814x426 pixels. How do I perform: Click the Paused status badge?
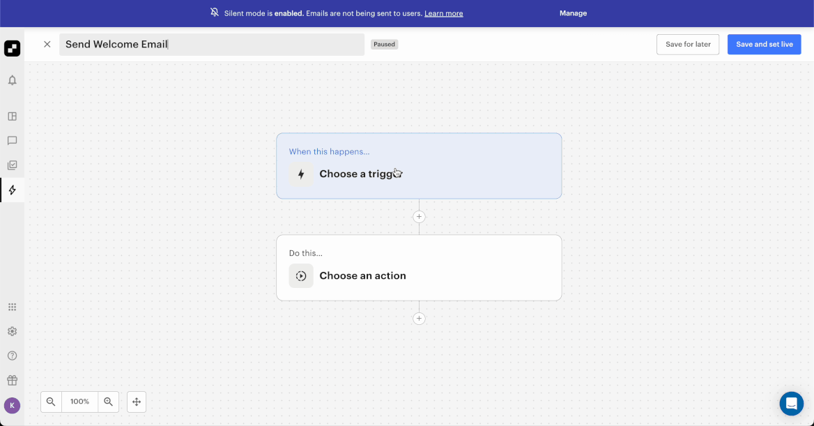(384, 44)
